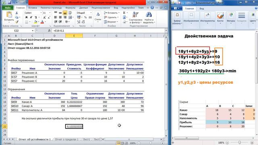
Task: Click the Excel Help question mark icon
Action: pos(152,8)
